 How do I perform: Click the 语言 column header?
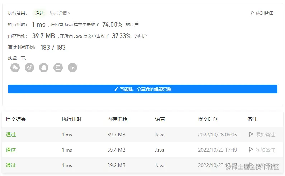coord(160,119)
